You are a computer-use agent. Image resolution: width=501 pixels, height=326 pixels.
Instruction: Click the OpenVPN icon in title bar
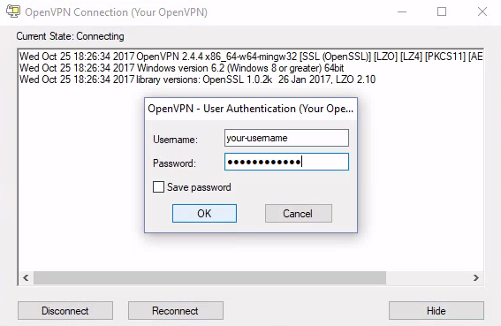(x=13, y=11)
